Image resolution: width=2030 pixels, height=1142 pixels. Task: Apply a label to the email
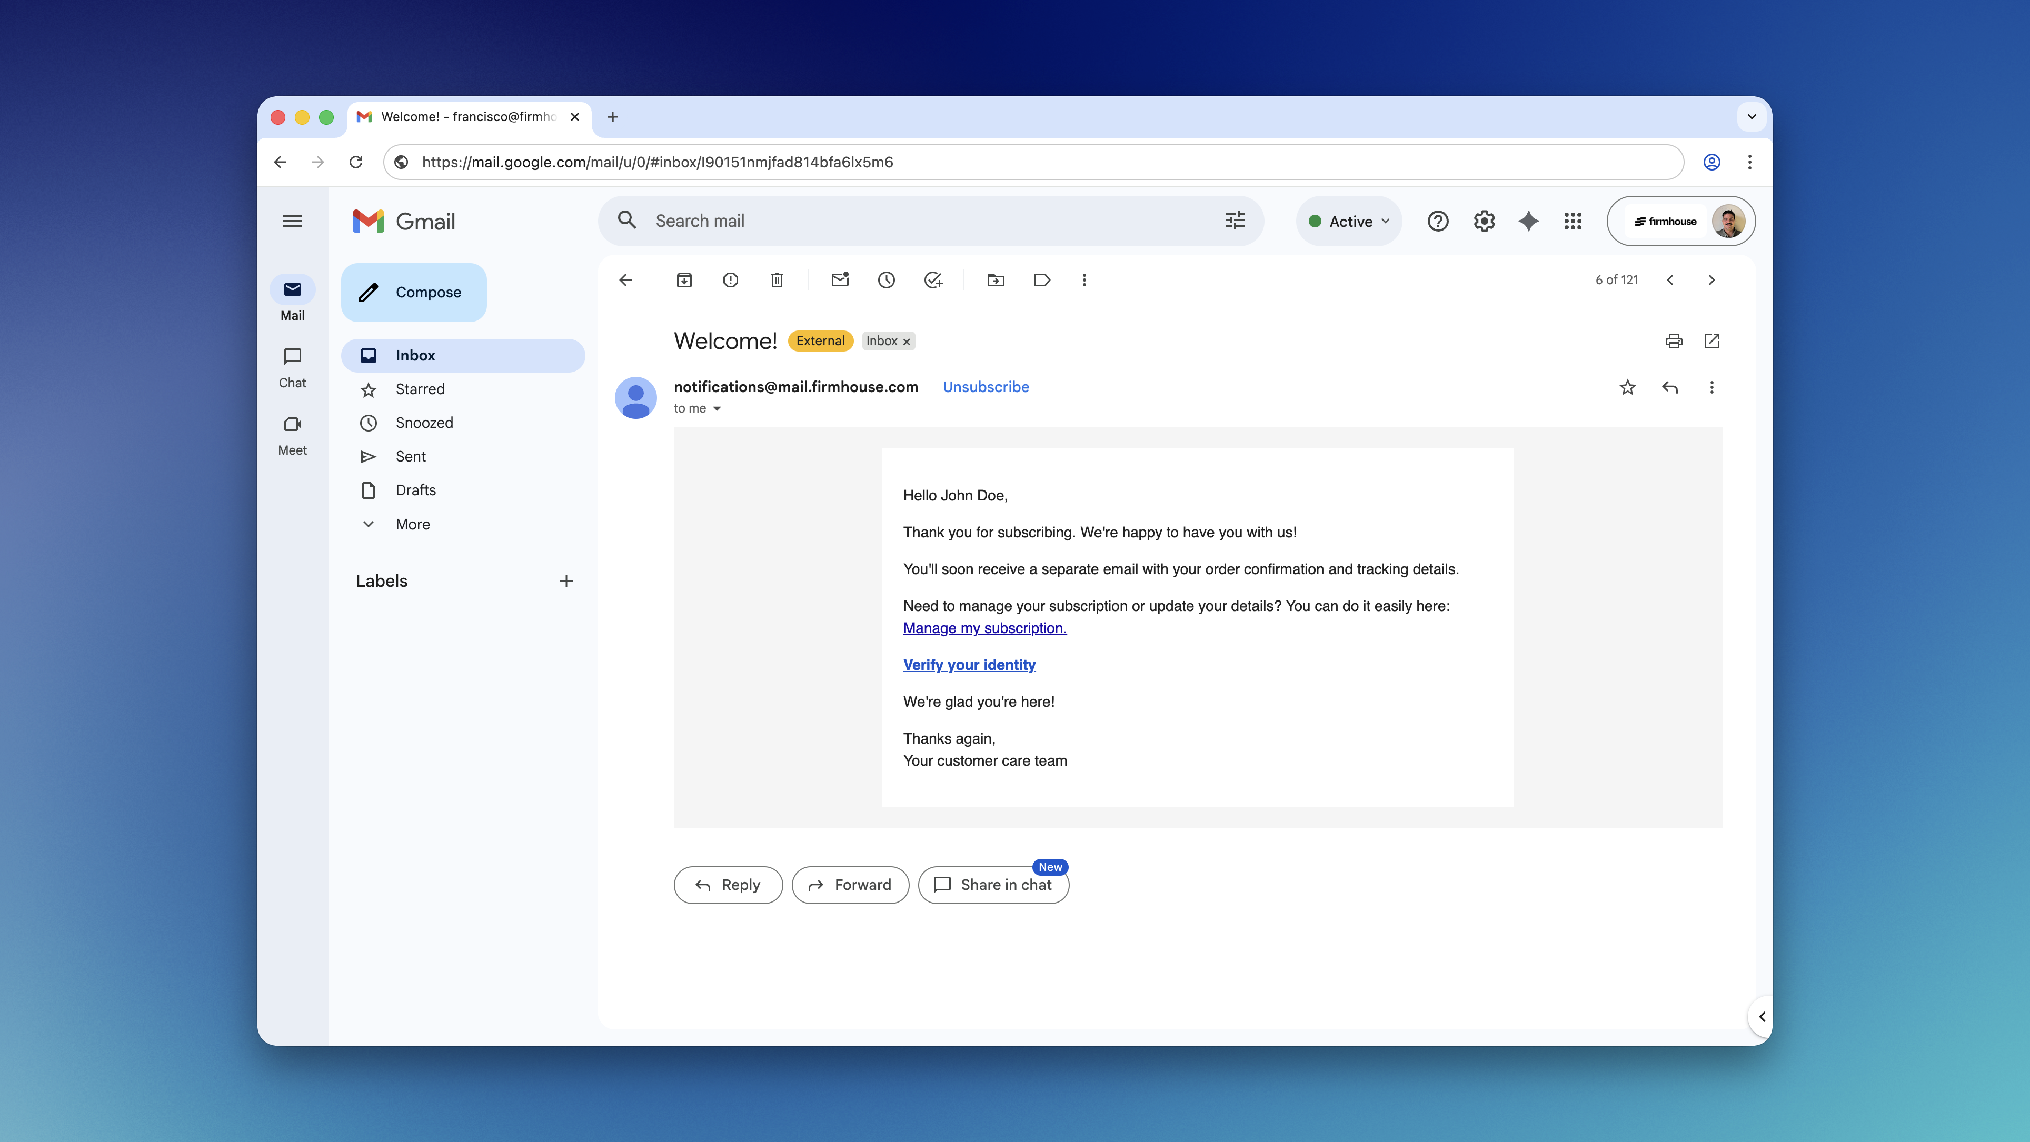click(1042, 279)
